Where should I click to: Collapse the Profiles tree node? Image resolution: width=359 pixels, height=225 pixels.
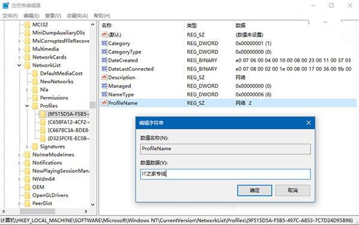click(27, 106)
